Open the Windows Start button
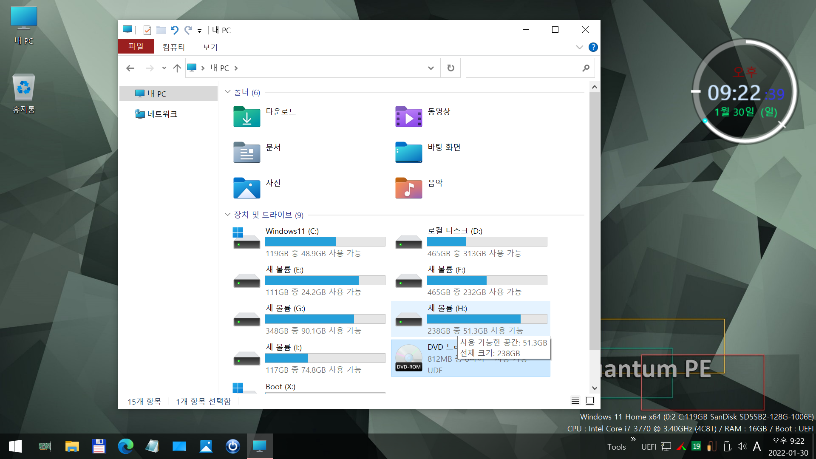 [x=15, y=446]
